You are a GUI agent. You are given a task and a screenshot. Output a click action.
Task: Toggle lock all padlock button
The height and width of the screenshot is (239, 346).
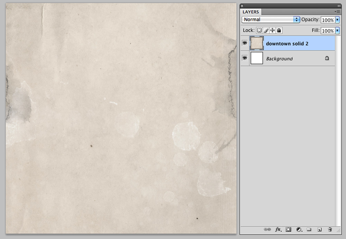[279, 30]
